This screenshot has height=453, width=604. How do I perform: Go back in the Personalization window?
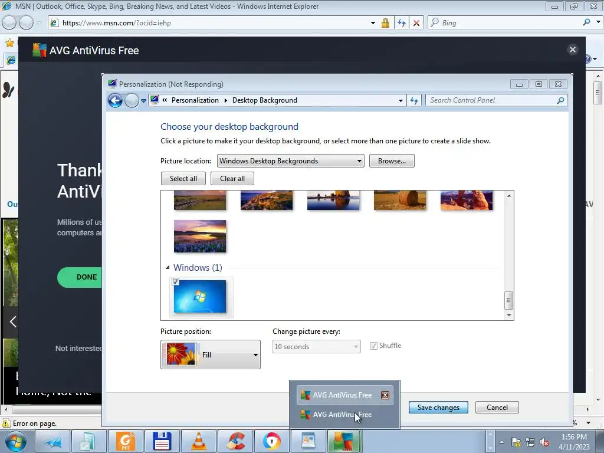pyautogui.click(x=115, y=100)
